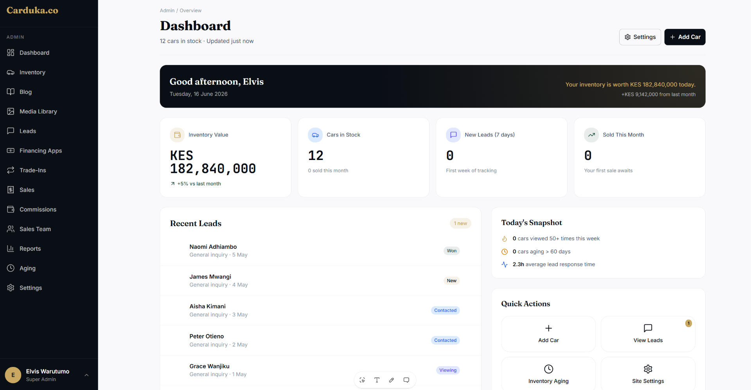Expand the Elvis Warutumo account menu chevron

86,375
